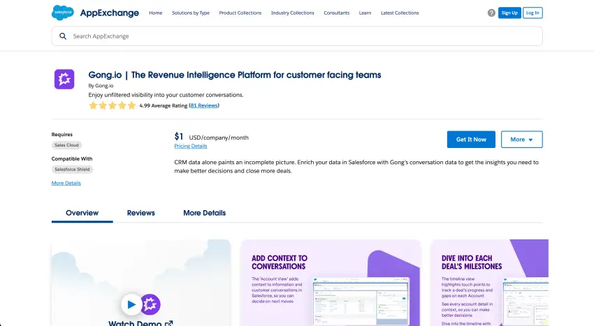Click the Pricing Details link
Image resolution: width=594 pixels, height=326 pixels.
[x=191, y=146]
